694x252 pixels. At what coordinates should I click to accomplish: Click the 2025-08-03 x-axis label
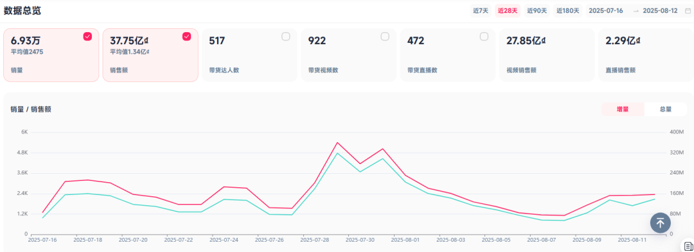[451, 240]
